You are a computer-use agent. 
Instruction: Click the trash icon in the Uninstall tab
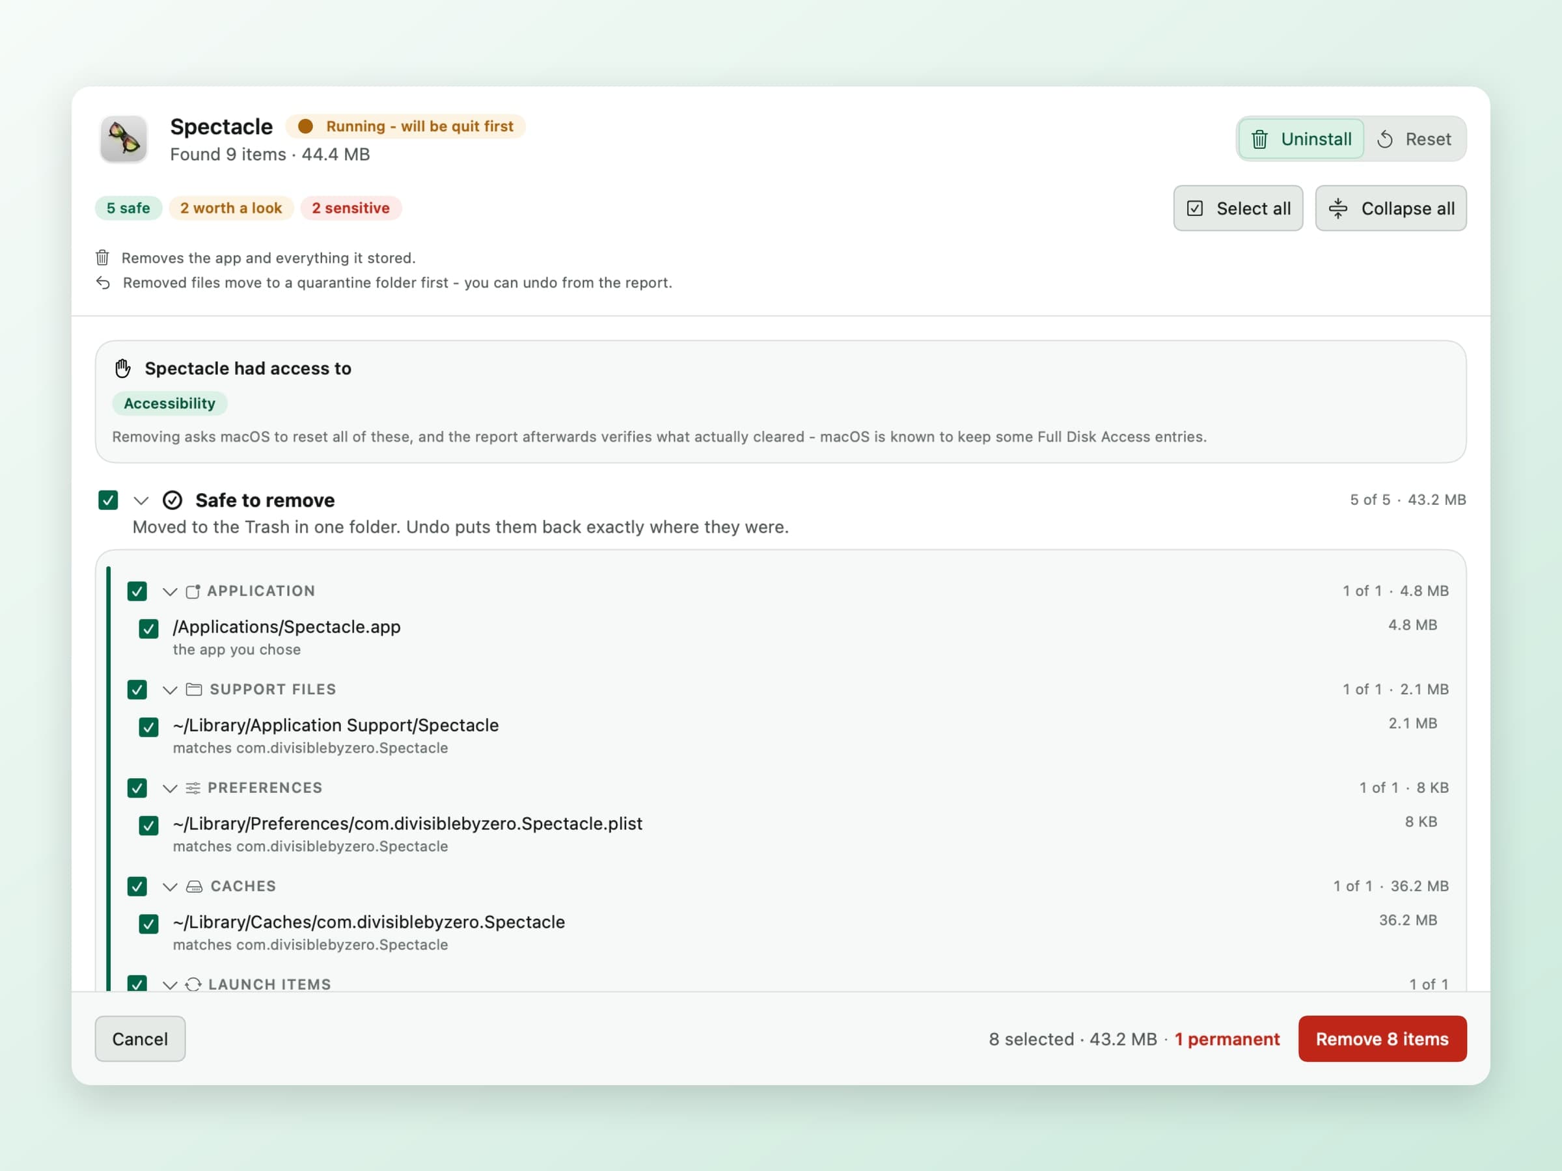1259,139
